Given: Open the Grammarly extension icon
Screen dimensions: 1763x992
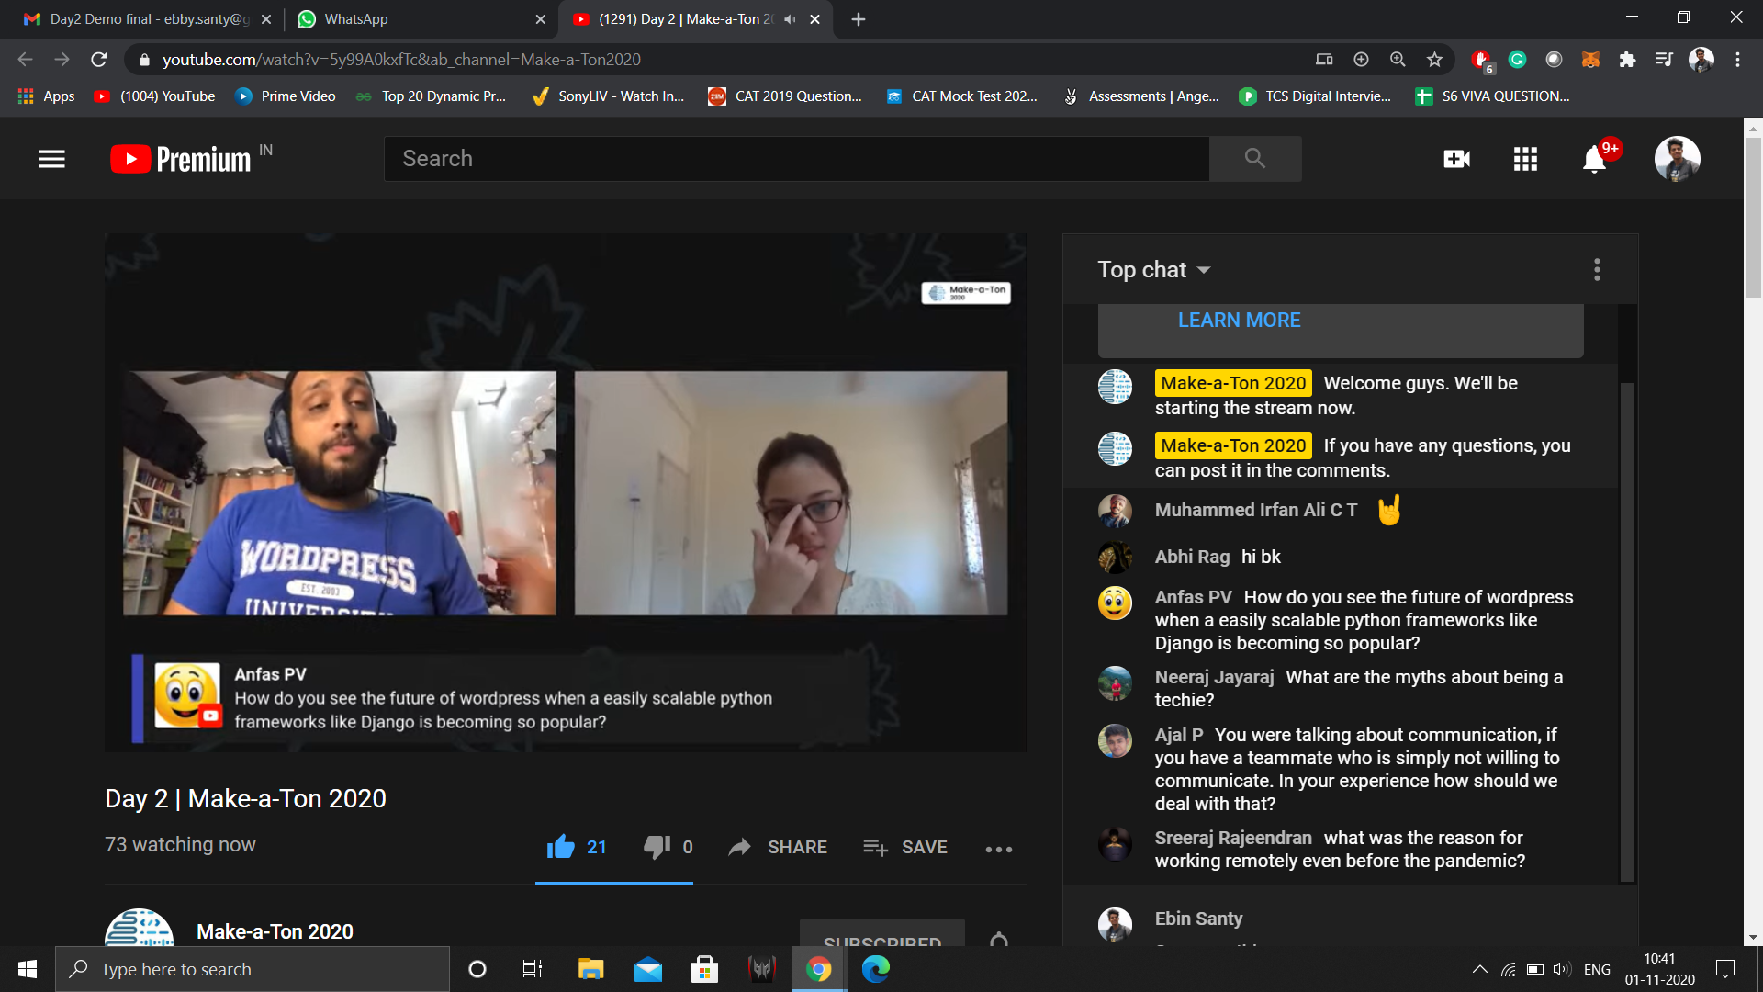Looking at the screenshot, I should point(1517,60).
